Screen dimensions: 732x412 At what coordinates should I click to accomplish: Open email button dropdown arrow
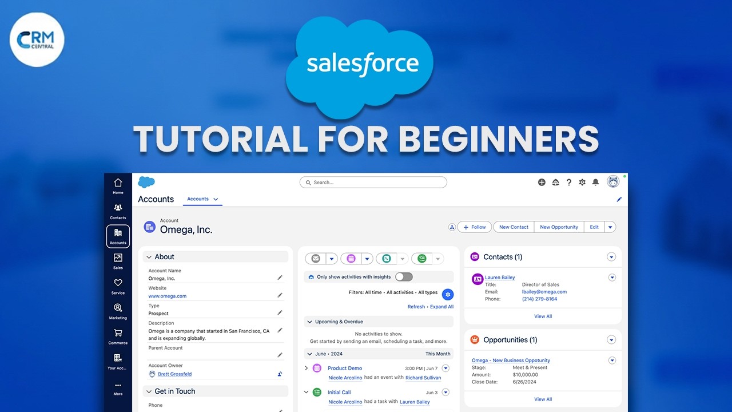(x=332, y=259)
